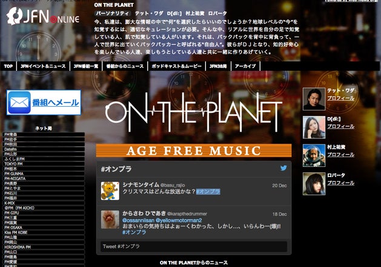The height and width of the screenshot is (267, 381).
Task: Open the プロフィール link under テット・ワダ
Action: (340, 98)
